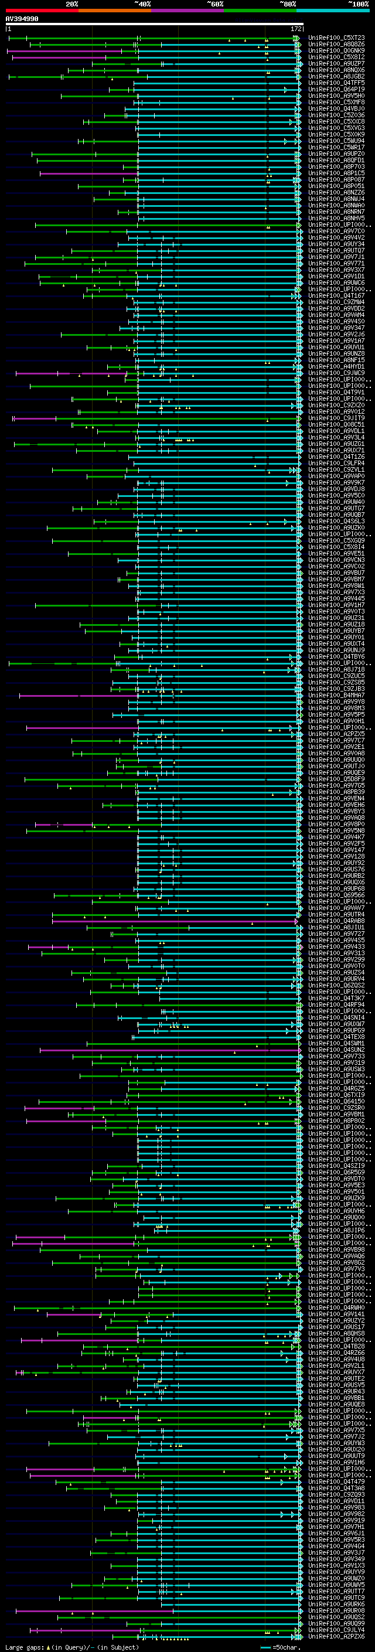375x1652 pixels.
Task: Select label UniRef100_Q4T3A8
Action: tap(336, 1488)
